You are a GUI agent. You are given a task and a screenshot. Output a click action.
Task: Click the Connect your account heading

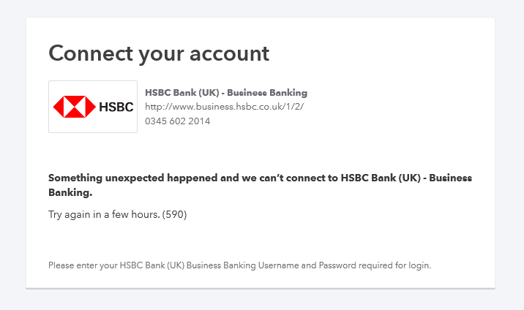159,53
